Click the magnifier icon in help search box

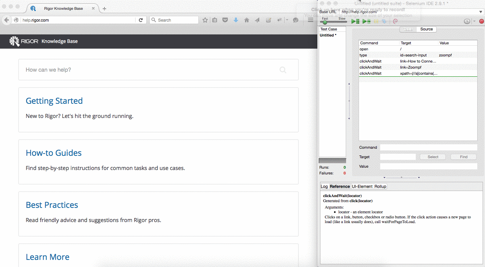point(283,70)
